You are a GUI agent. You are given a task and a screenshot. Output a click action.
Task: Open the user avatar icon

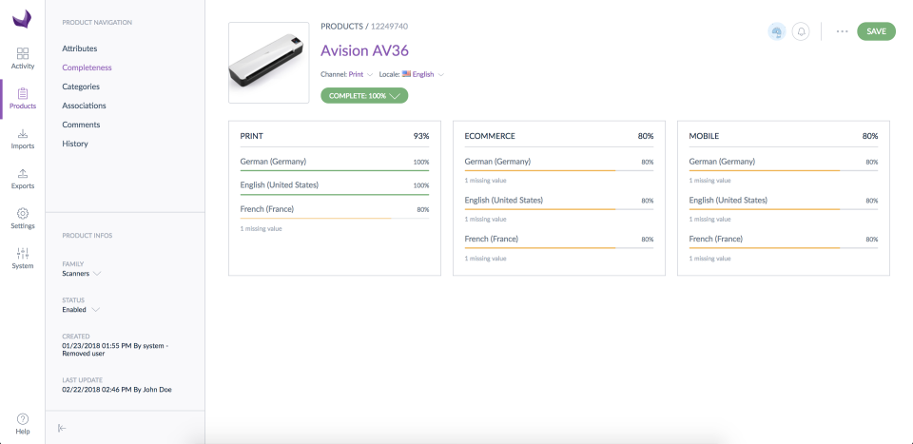pos(776,31)
